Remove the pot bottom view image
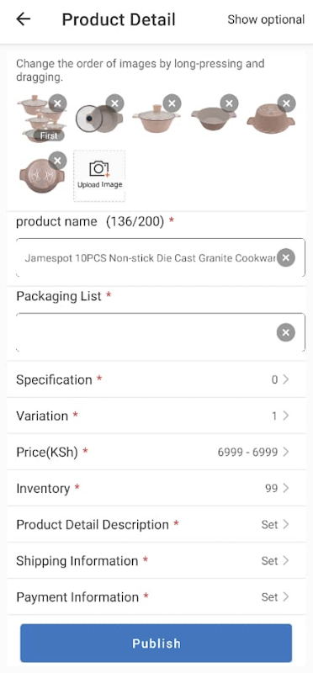Viewport: 313px width, 673px height. click(57, 161)
